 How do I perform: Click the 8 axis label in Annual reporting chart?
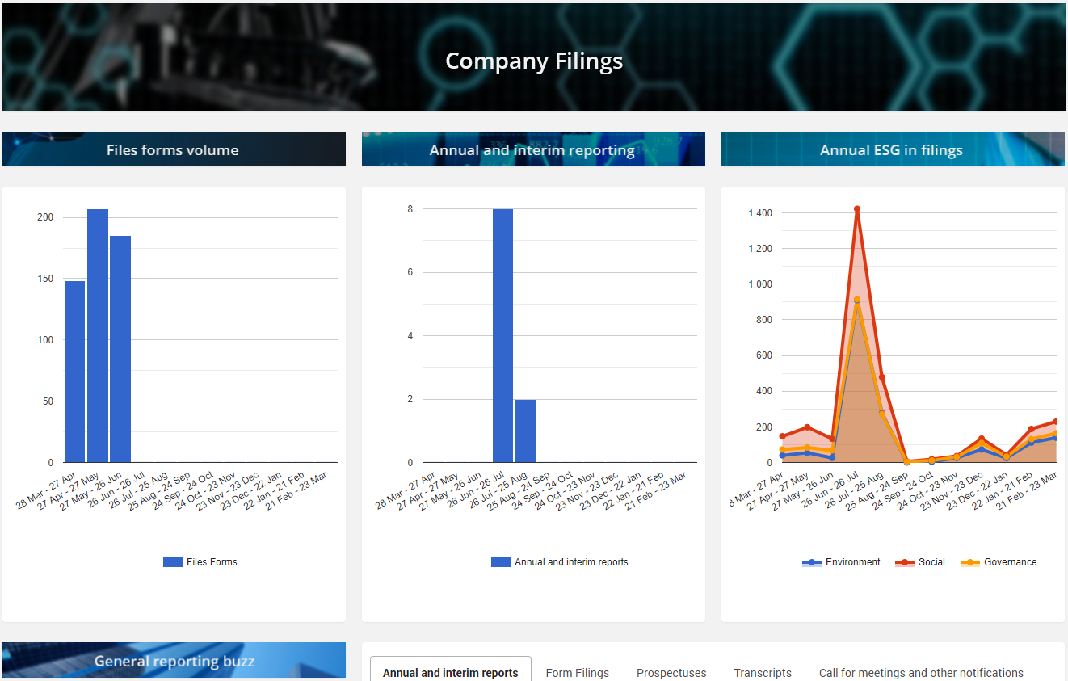pos(410,209)
